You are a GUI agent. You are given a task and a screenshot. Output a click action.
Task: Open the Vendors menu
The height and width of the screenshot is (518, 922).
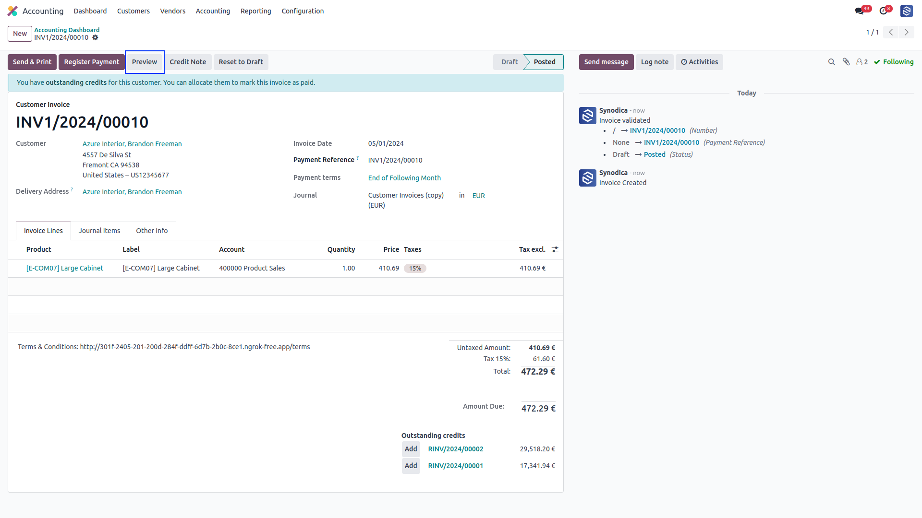(173, 11)
